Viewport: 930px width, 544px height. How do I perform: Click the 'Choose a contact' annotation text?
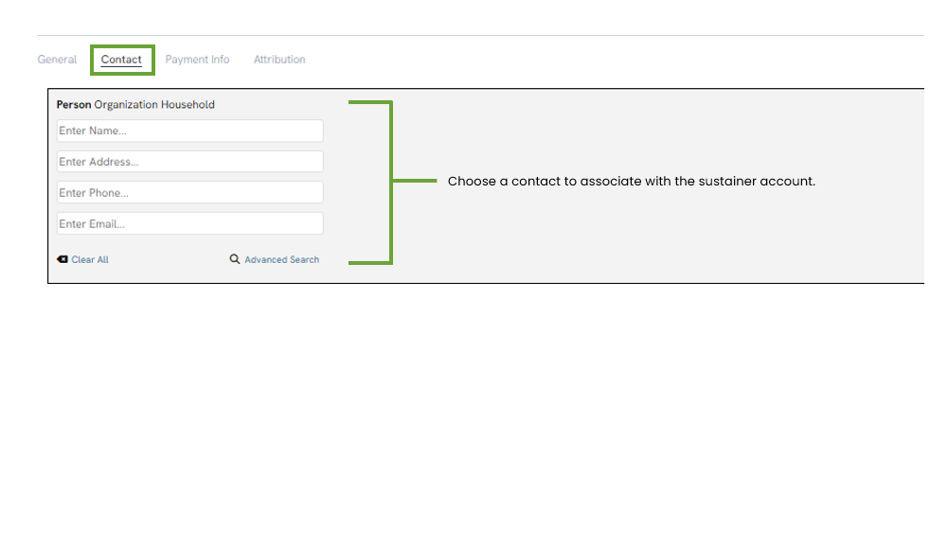pyautogui.click(x=632, y=182)
